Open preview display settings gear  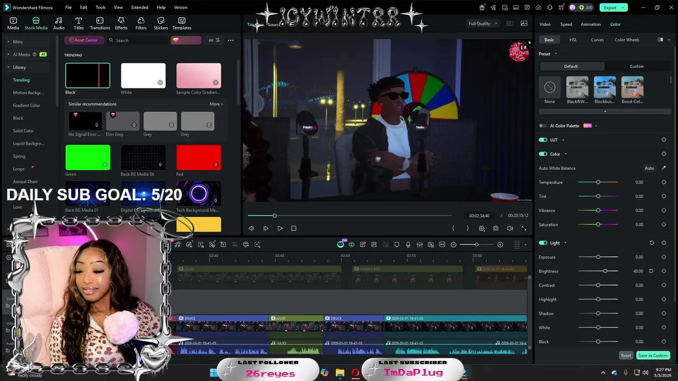point(481,228)
